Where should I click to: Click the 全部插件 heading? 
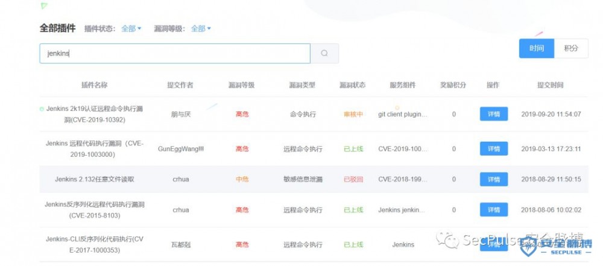(x=58, y=28)
